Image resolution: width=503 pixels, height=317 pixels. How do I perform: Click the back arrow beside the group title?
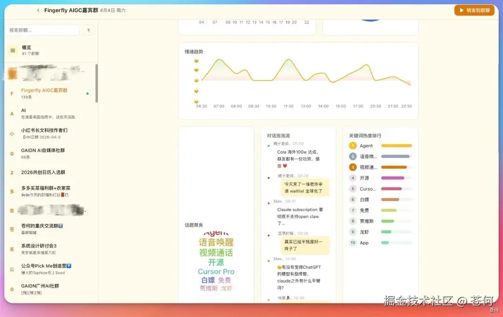point(38,10)
